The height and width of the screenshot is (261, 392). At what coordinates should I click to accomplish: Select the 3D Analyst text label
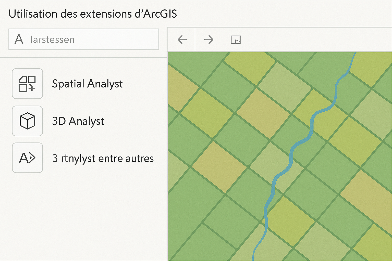[x=78, y=121]
